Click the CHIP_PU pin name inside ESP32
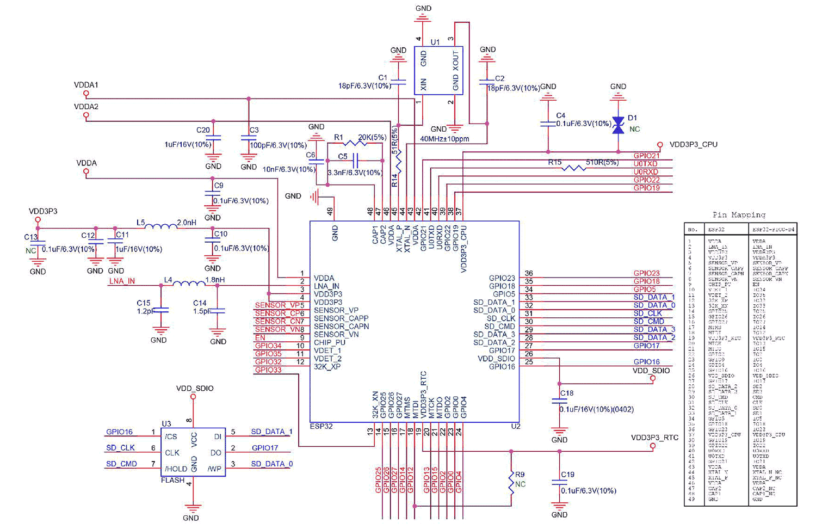Viewport: 816px width, 529px height. click(330, 342)
